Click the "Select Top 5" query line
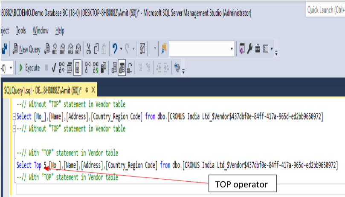 (x=177, y=165)
